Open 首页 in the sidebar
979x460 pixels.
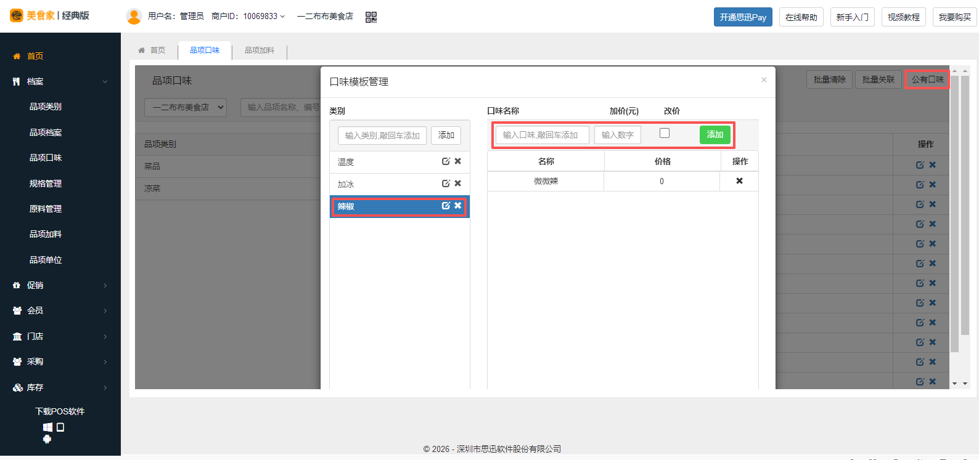[x=35, y=56]
